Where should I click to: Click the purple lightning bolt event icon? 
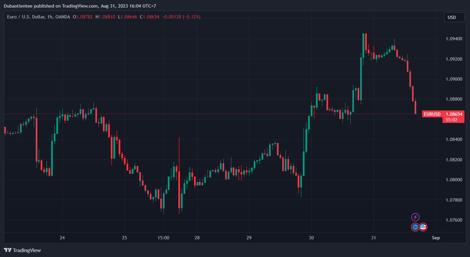pyautogui.click(x=415, y=217)
